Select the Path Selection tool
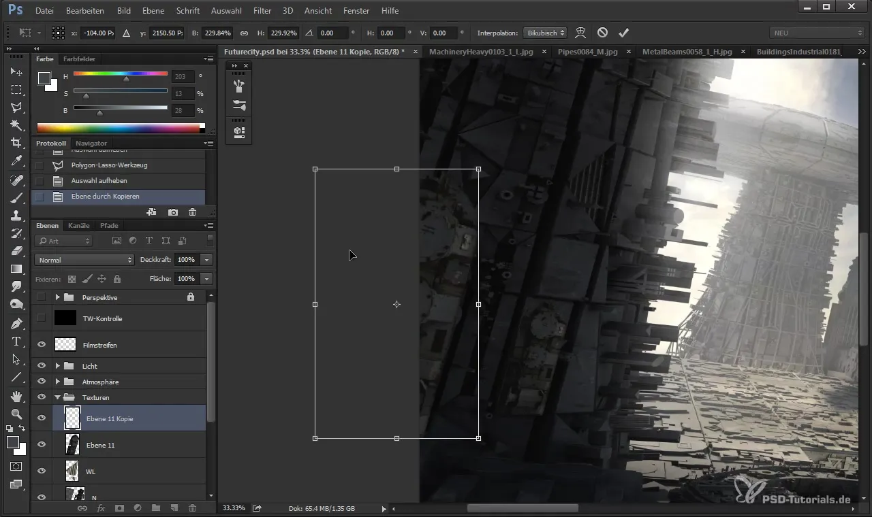The width and height of the screenshot is (872, 517). click(16, 359)
